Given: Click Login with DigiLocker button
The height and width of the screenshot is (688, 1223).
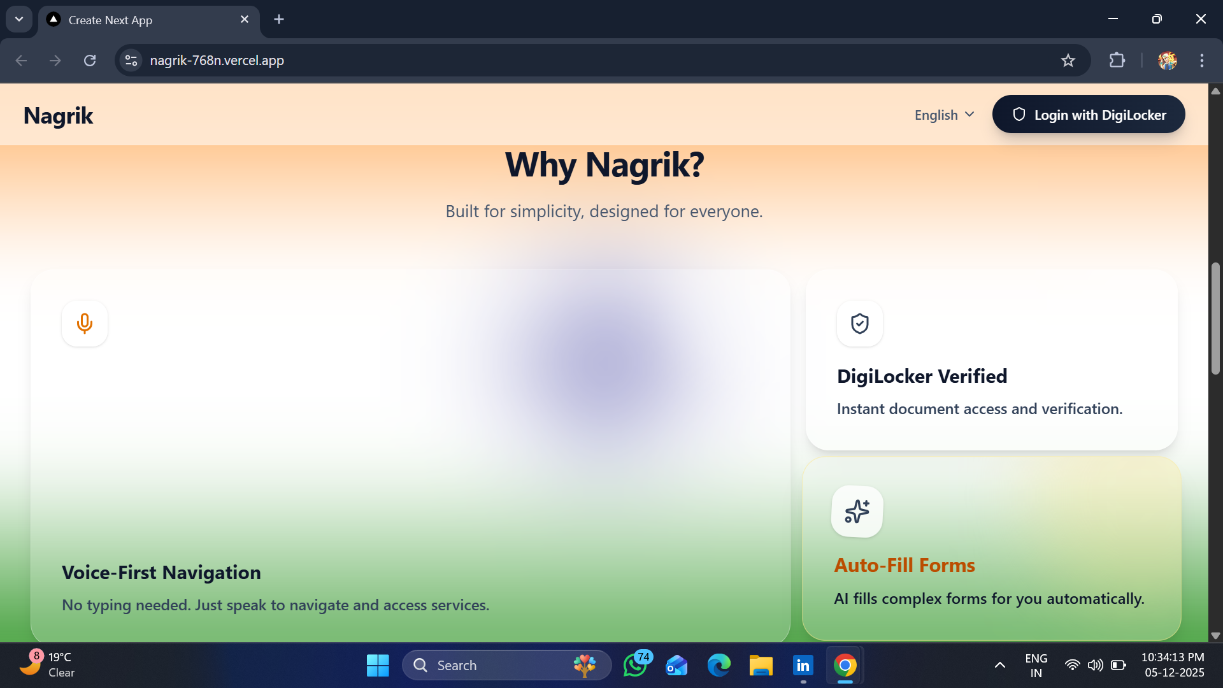Looking at the screenshot, I should pyautogui.click(x=1088, y=115).
